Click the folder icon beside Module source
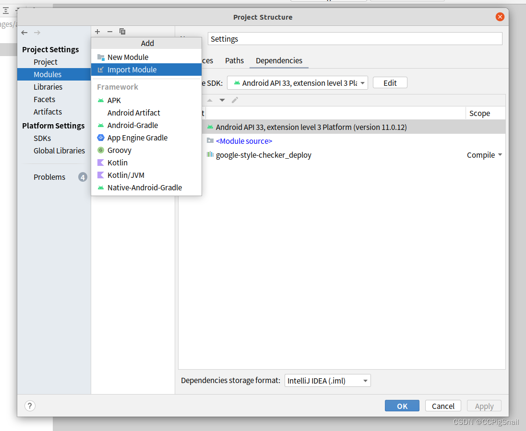The image size is (526, 431). pos(210,140)
